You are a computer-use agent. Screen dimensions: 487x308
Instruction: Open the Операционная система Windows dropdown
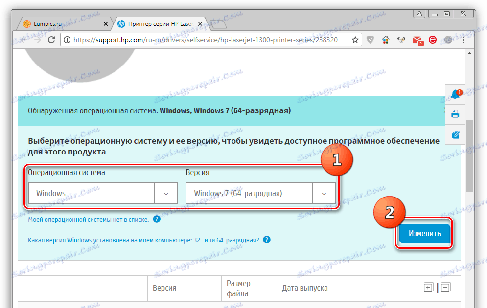(102, 193)
